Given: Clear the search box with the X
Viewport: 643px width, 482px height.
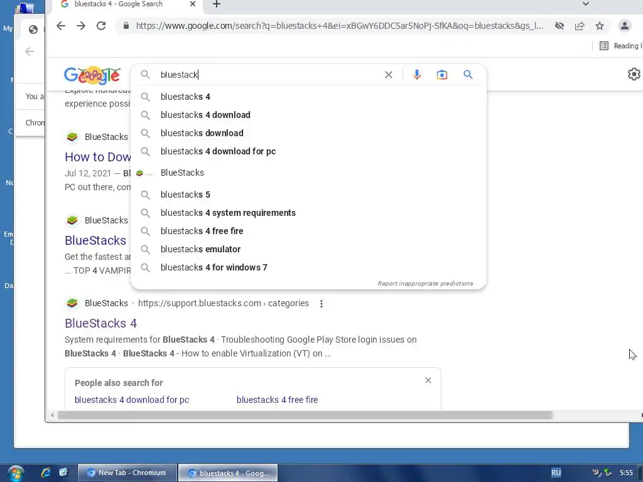Looking at the screenshot, I should point(388,75).
